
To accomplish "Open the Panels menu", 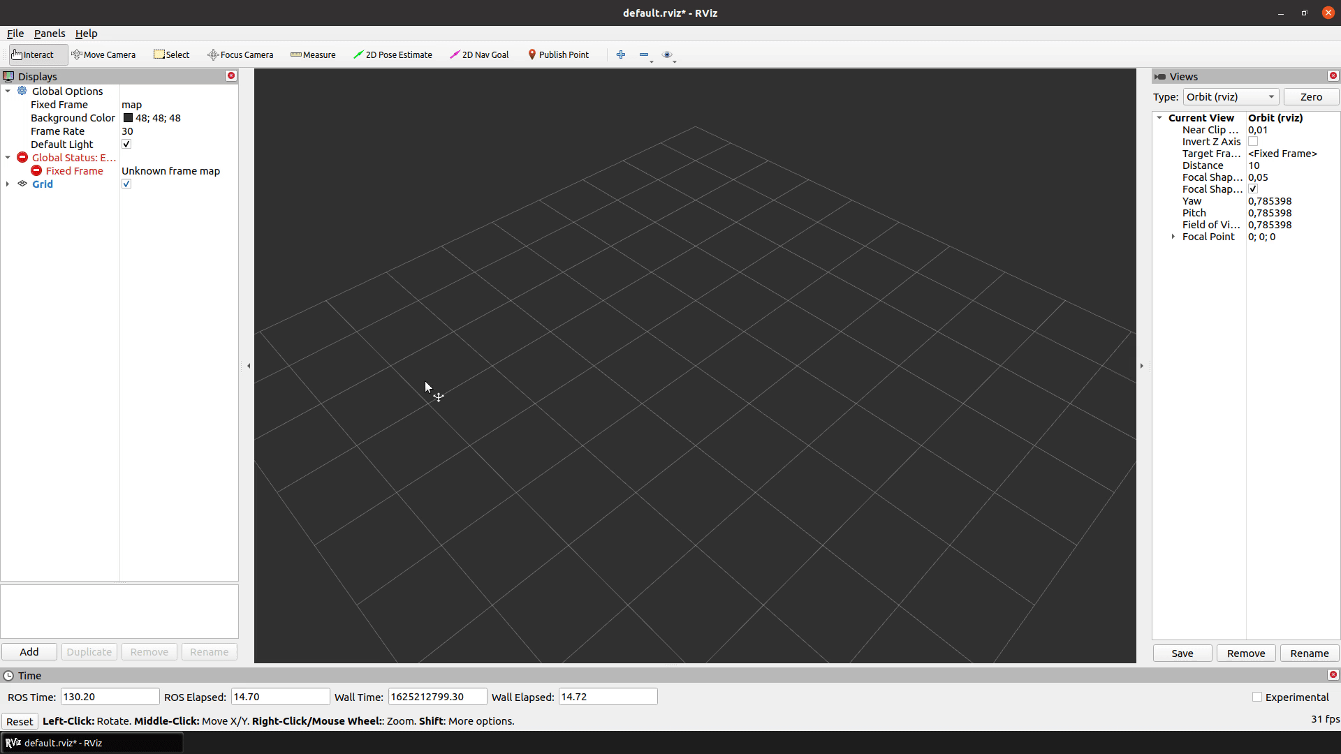I will (x=49, y=33).
